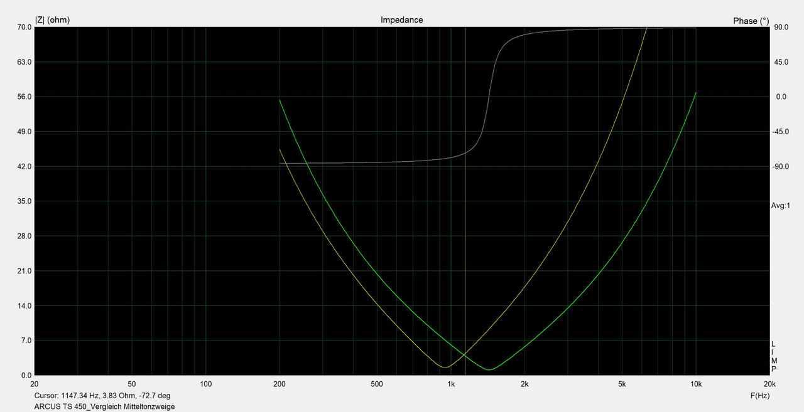This screenshot has height=412, width=804.
Task: Click the 20 Hz frequency label
Action: point(35,384)
